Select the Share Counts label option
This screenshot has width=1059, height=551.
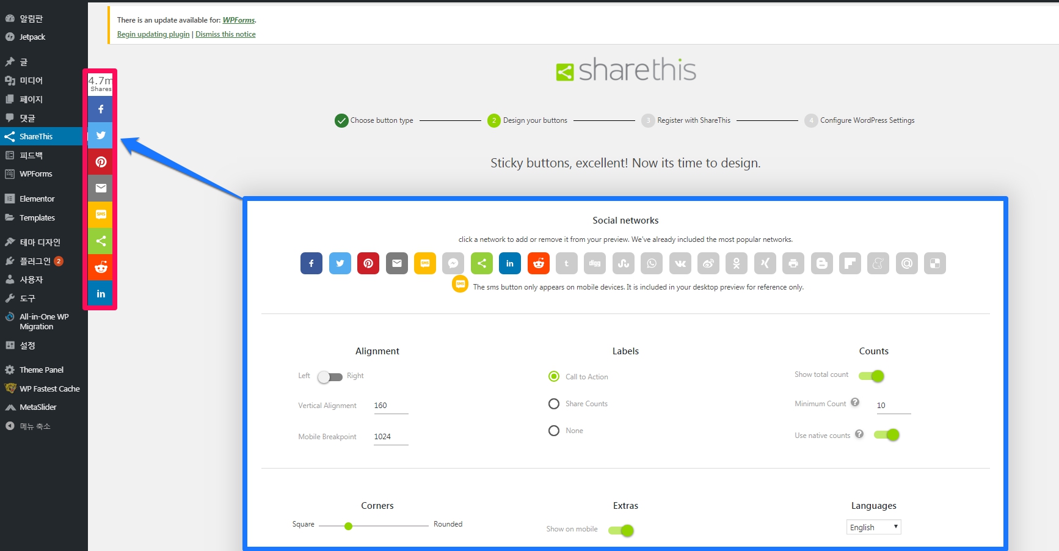tap(554, 404)
